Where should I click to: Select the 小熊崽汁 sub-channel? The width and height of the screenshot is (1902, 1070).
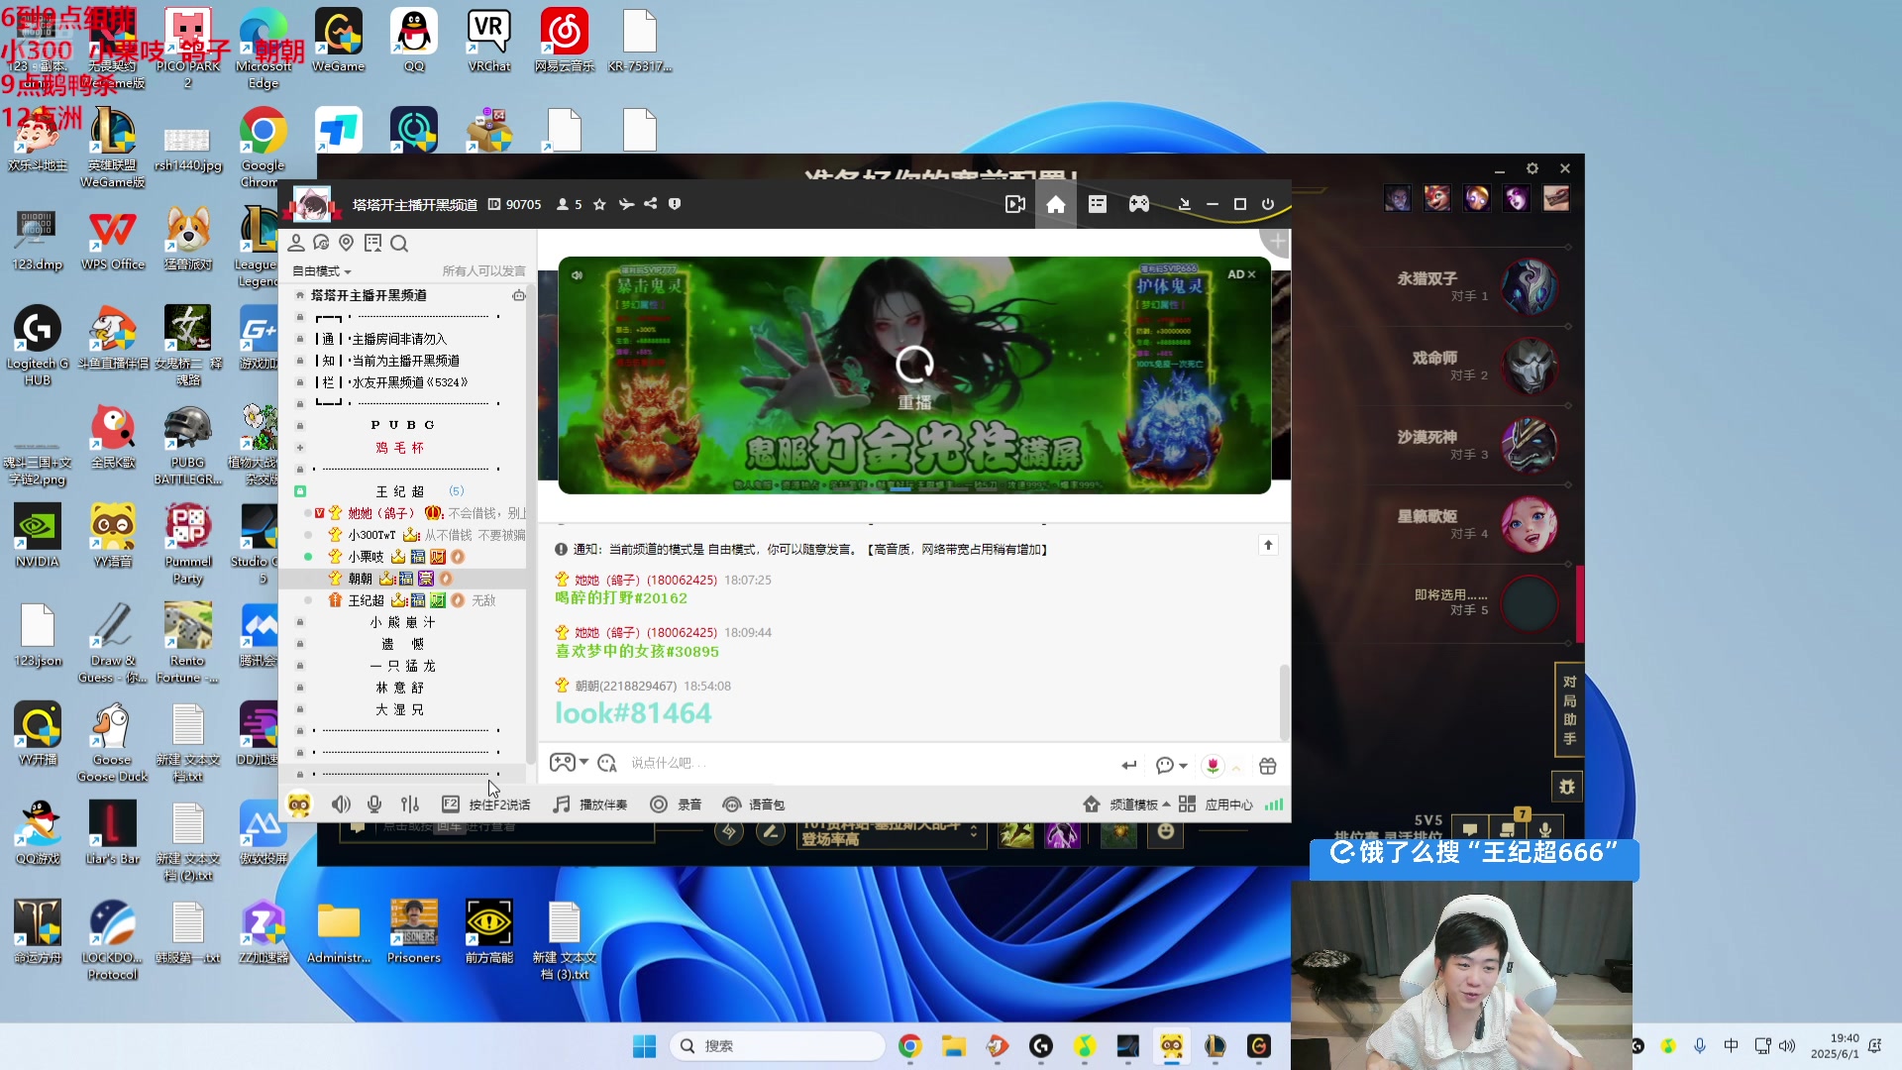(x=402, y=622)
